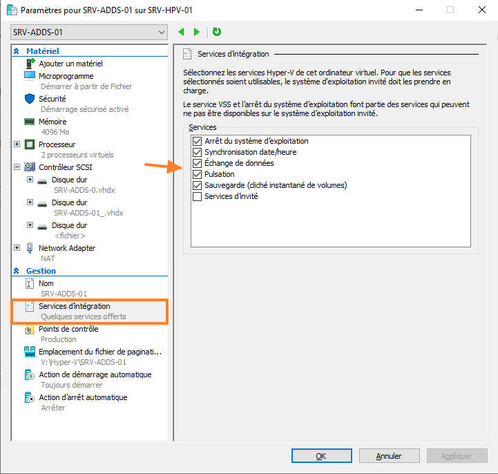Collapse the Gestion section
This screenshot has width=498, height=474.
16,271
